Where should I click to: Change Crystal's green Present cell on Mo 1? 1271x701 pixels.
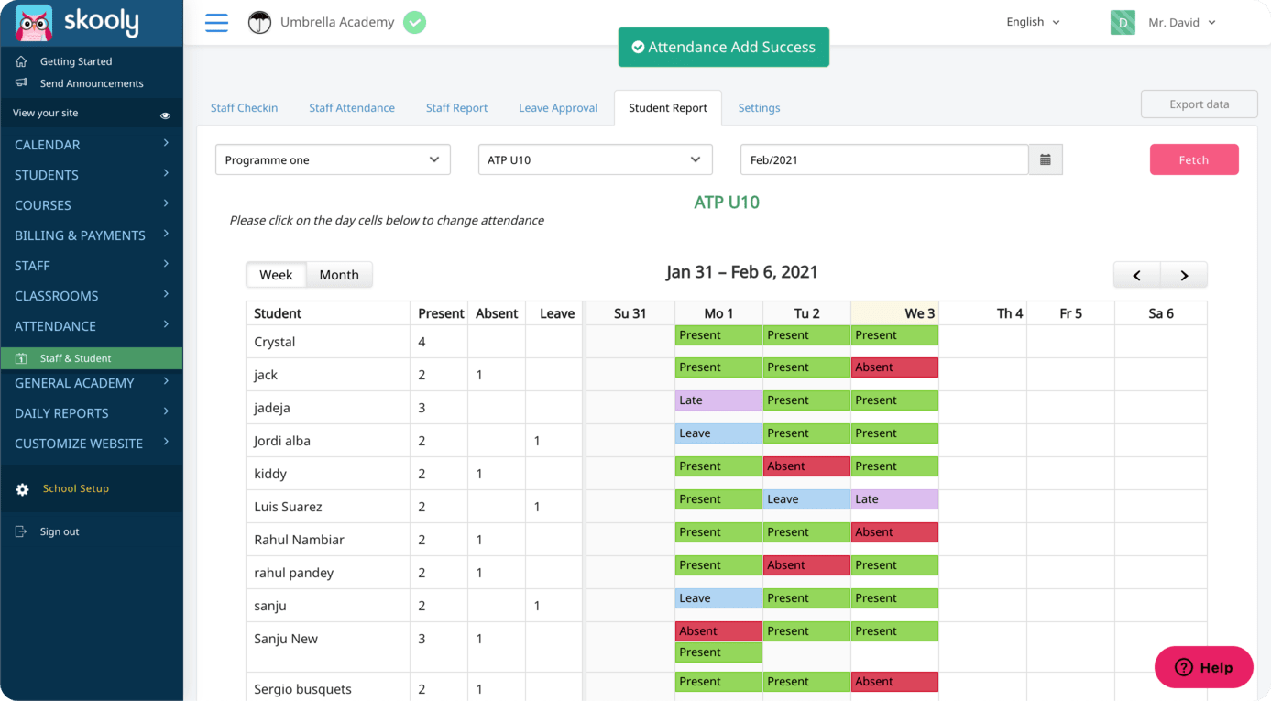(718, 334)
